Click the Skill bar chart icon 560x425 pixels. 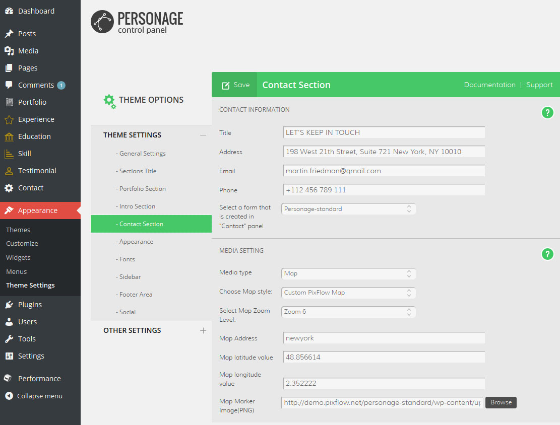point(9,154)
